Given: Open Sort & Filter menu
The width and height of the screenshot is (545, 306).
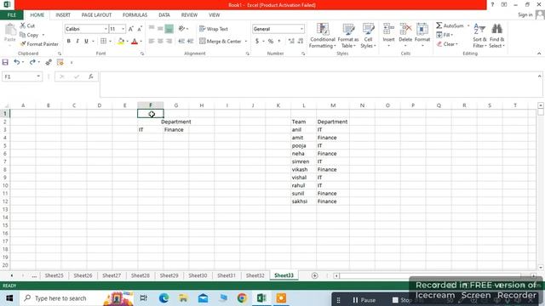Looking at the screenshot, I should 479,36.
